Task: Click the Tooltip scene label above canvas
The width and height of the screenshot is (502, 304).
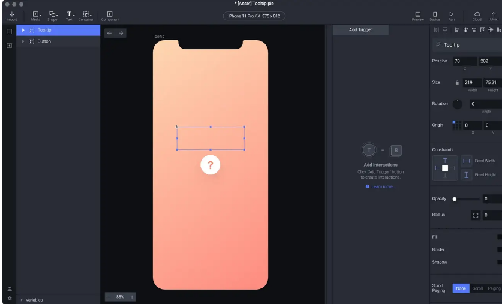Action: [x=158, y=37]
